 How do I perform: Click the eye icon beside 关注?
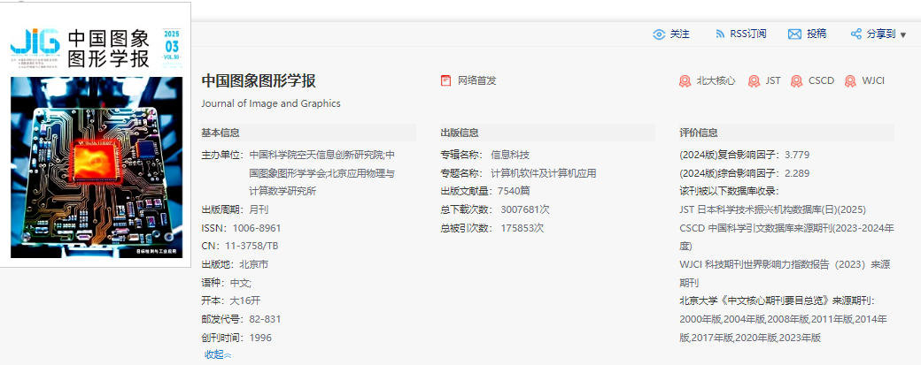pos(659,34)
